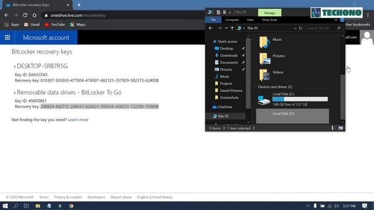
Task: Open the Drive Tools ribbon tab
Action: (x=269, y=20)
